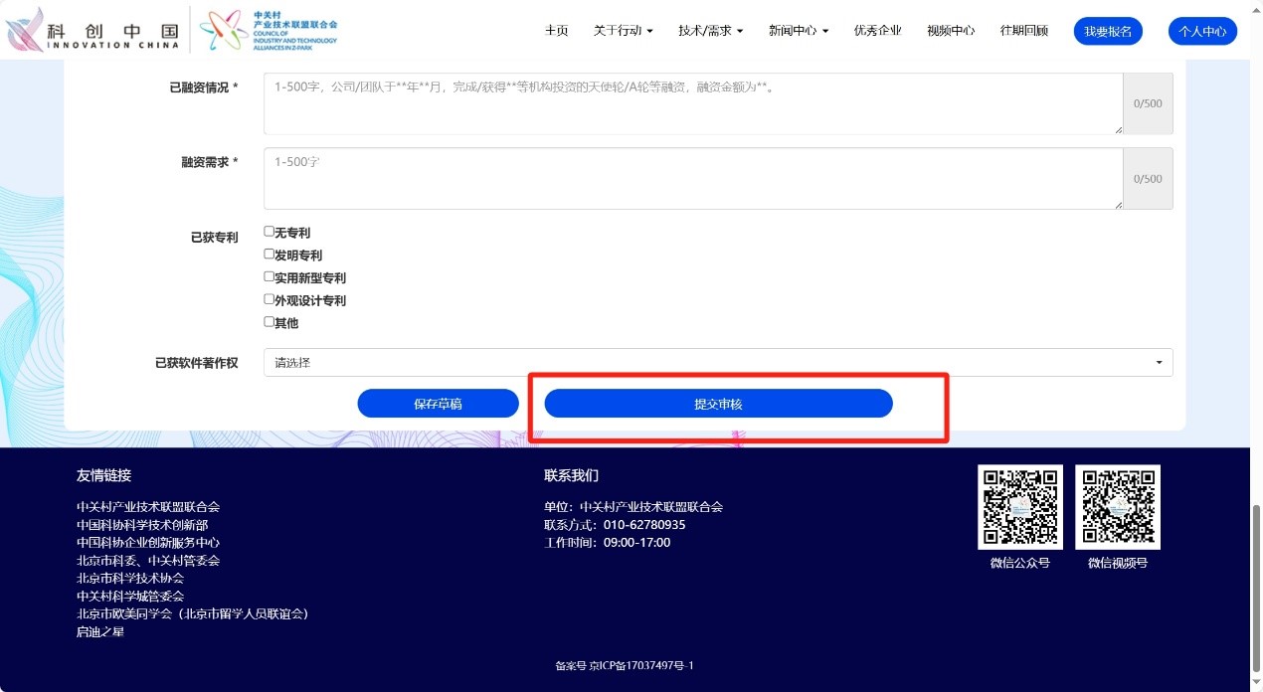The width and height of the screenshot is (1263, 692).
Task: Open the 中国科协科学技术创新部 footer link
Action: click(x=142, y=525)
